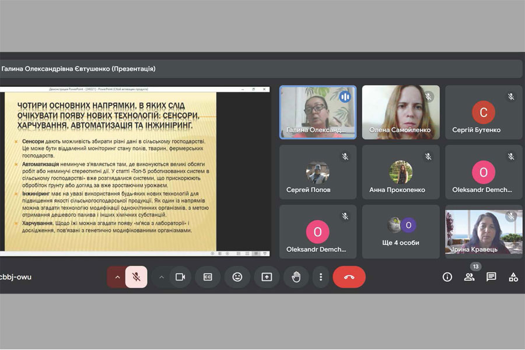
Task: Click muted mic icon on Сергей Попов tile
Action: click(x=345, y=156)
